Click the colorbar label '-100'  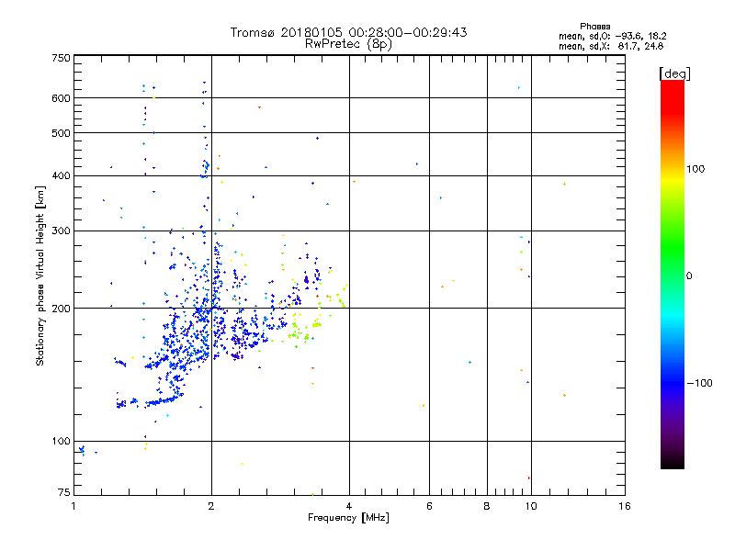(x=699, y=383)
